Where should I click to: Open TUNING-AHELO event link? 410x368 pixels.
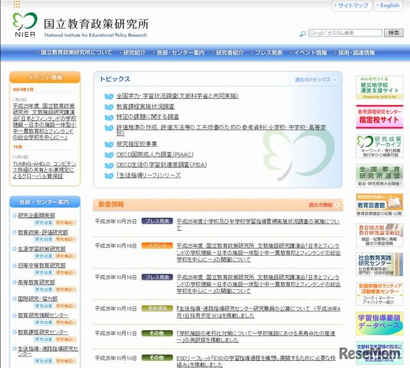tap(44, 170)
